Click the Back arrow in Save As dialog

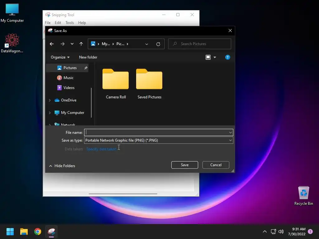[x=52, y=44]
